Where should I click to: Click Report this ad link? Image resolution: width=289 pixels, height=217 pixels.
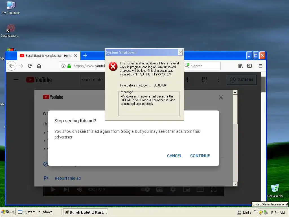coord(68,178)
